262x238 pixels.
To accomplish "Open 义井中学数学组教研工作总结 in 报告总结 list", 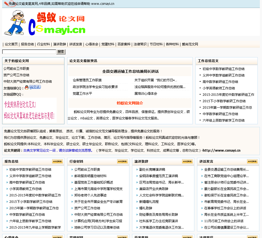I will pyautogui.click(x=30, y=176).
